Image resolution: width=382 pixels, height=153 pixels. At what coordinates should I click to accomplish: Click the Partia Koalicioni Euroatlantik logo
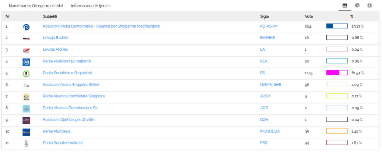point(26,62)
